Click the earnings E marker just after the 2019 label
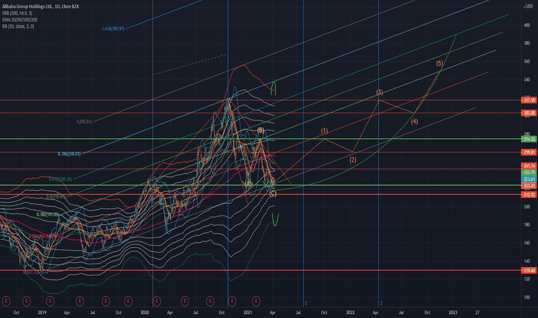538x318 pixels. point(50,301)
